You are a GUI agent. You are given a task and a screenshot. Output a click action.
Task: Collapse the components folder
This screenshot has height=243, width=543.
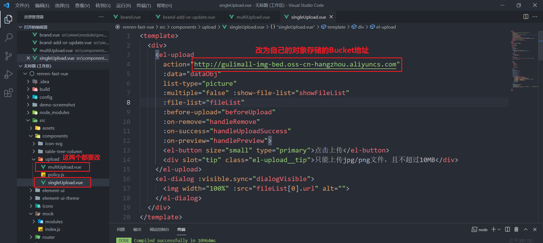coord(63,136)
